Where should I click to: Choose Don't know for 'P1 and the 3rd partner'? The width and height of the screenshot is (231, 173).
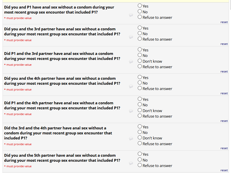(140, 61)
